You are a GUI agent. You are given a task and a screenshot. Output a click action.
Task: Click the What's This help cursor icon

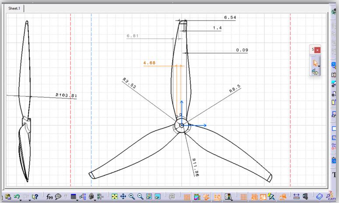[35, 197]
